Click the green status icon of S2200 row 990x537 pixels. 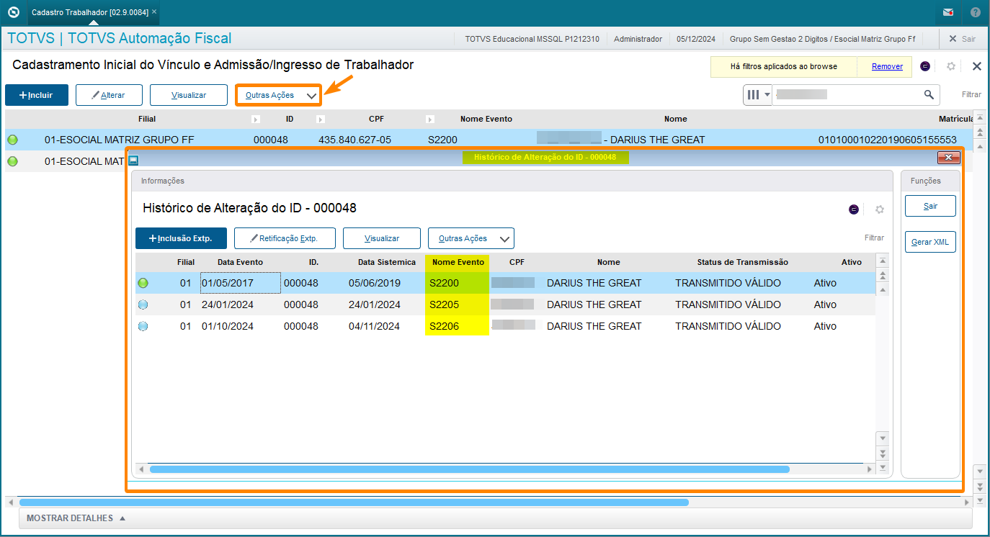(x=143, y=283)
